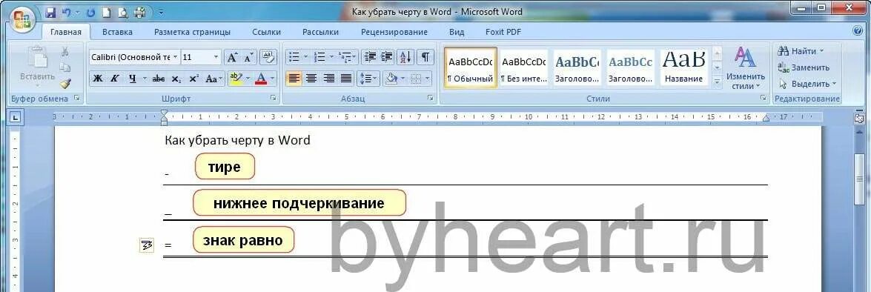Apply red font color button
The height and width of the screenshot is (292, 871).
pyautogui.click(x=262, y=79)
